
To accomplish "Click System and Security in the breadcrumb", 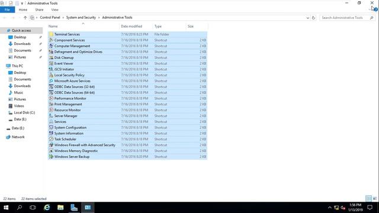I will [81, 18].
